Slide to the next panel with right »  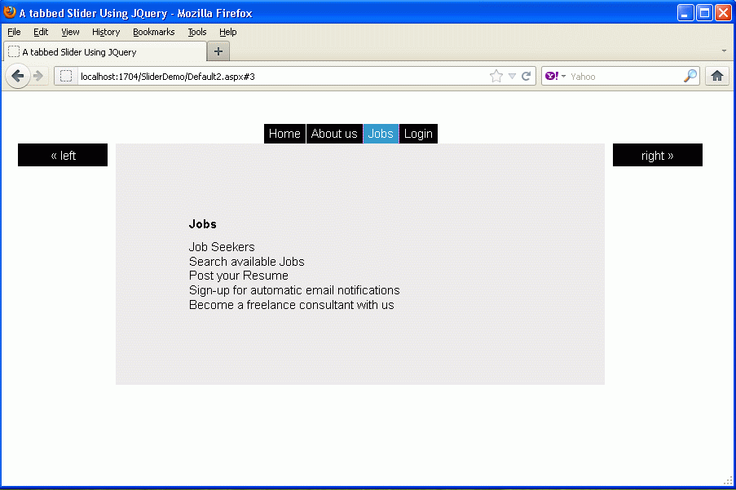pyautogui.click(x=658, y=155)
